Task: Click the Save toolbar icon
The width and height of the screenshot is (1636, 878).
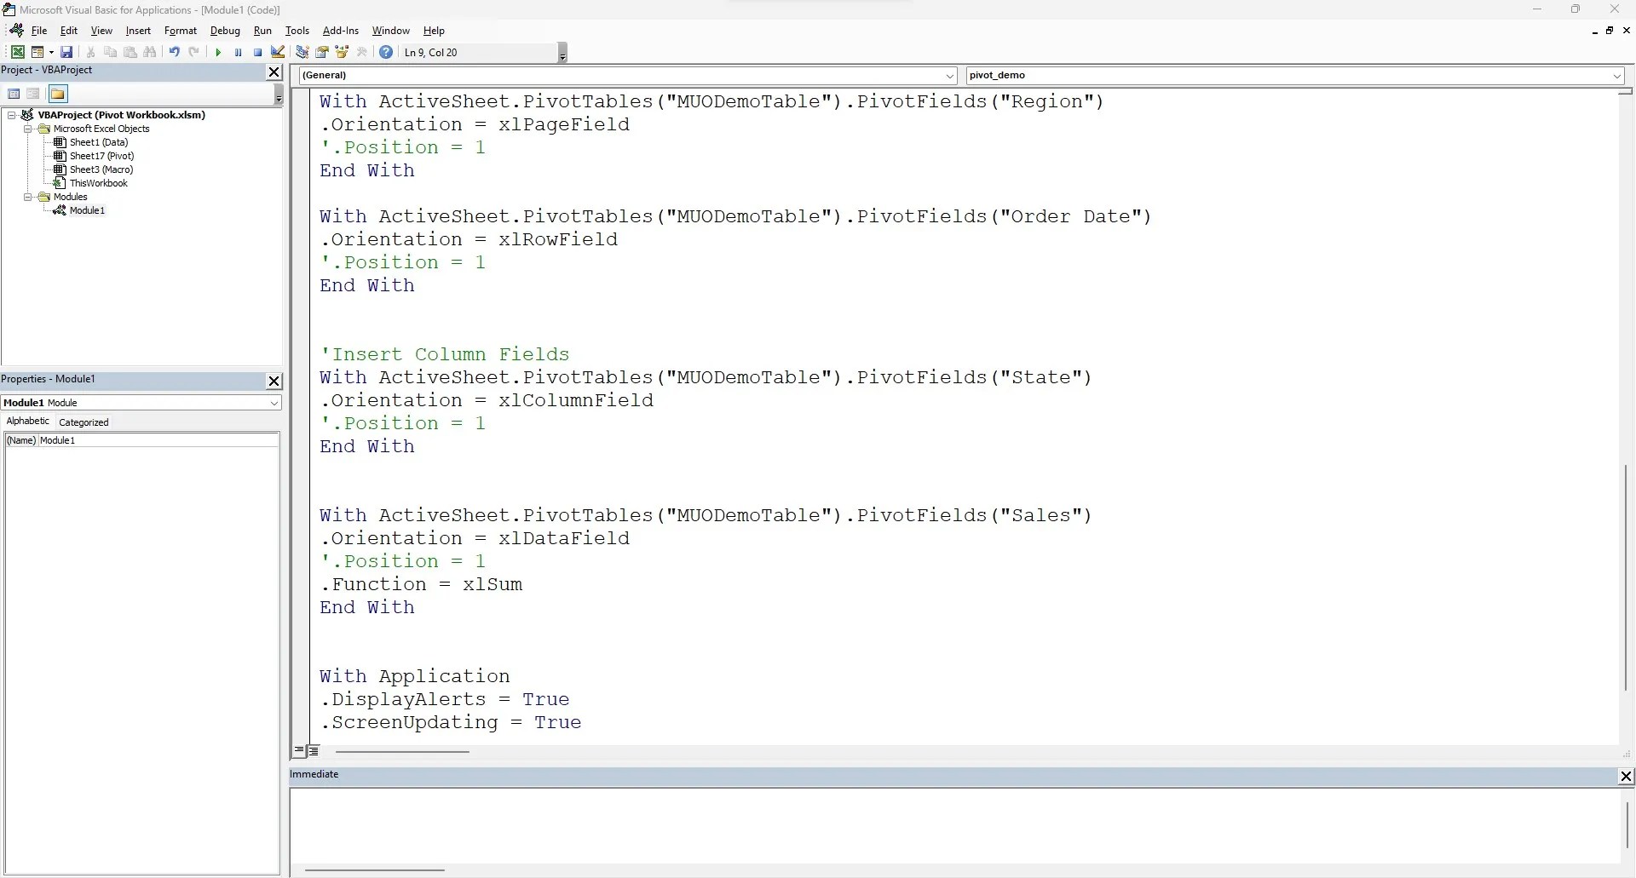Action: click(66, 52)
